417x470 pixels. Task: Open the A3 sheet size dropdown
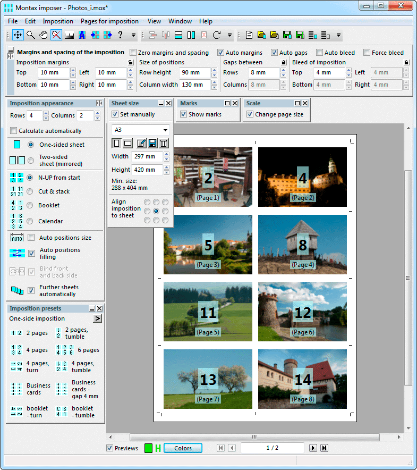tap(165, 130)
